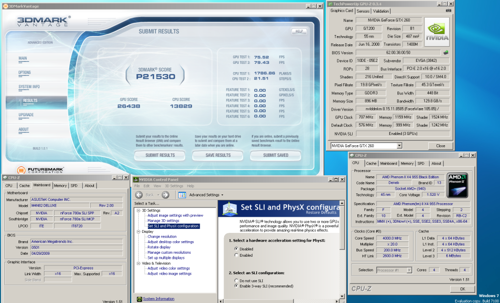Viewport: 500px width, 303px height.
Task: Switch to the Sensors tab in GPU-Z
Action: pyautogui.click(x=363, y=11)
